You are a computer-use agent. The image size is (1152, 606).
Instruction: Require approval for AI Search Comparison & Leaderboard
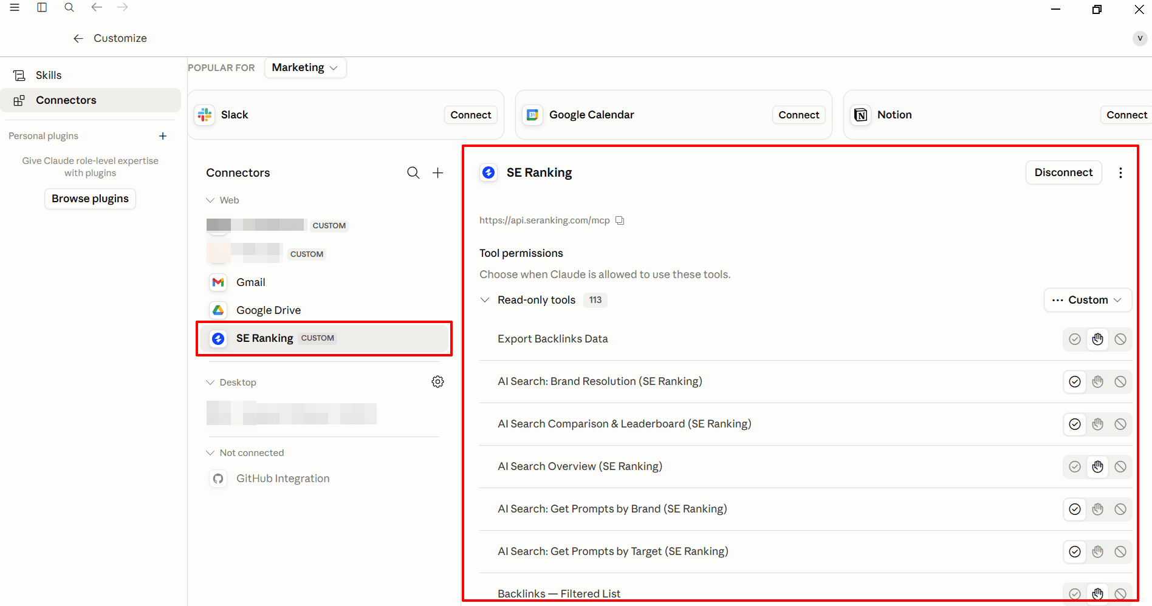(1097, 424)
